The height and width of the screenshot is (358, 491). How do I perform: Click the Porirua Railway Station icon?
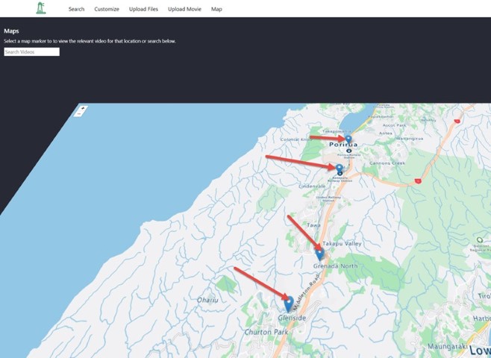click(348, 151)
